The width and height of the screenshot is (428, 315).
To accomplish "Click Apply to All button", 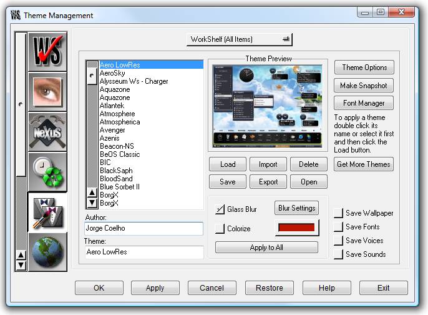I will point(266,247).
